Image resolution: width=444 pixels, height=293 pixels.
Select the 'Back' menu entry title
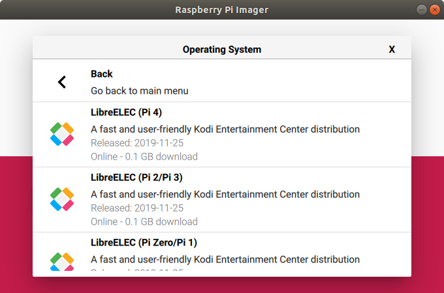click(x=102, y=74)
